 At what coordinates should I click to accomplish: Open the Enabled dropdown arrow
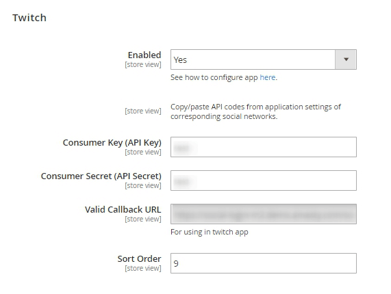tap(346, 59)
